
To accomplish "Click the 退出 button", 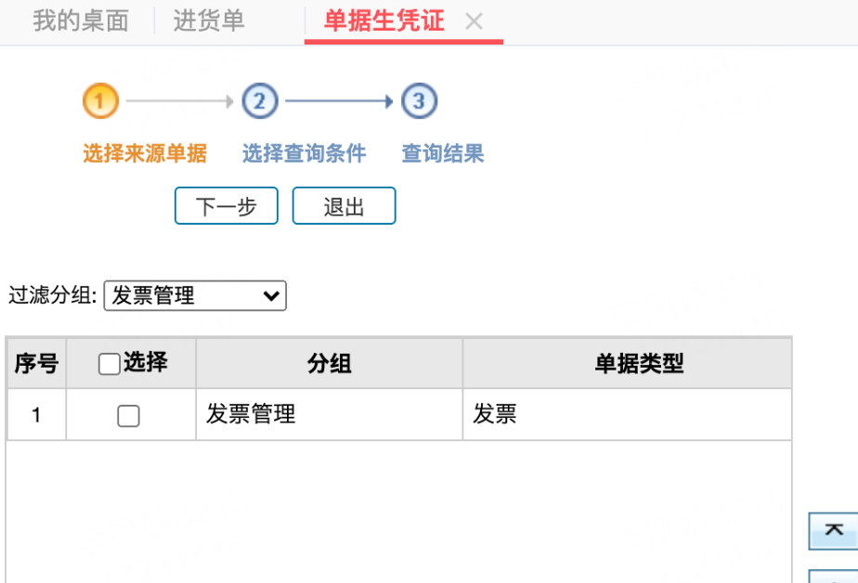I will pos(344,206).
